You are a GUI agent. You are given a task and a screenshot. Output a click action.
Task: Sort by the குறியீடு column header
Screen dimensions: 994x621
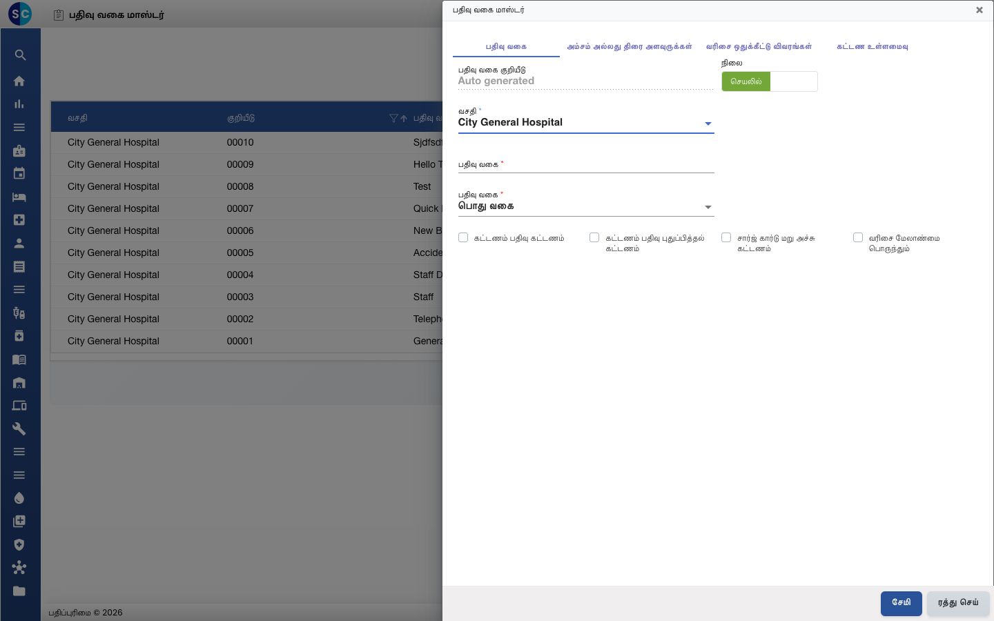click(241, 118)
